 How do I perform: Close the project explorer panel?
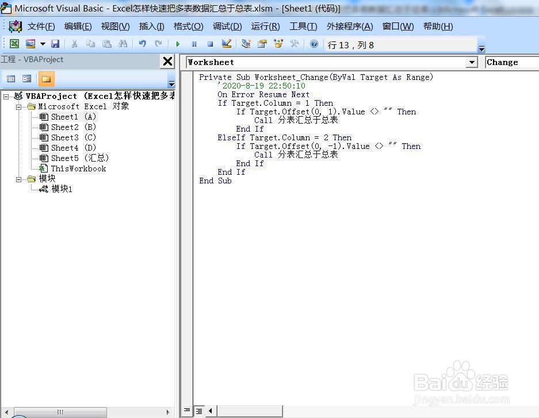tap(168, 62)
